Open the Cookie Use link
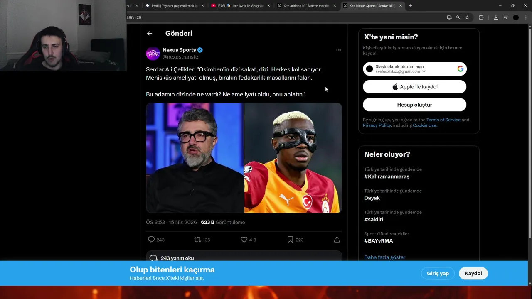The image size is (532, 299). [424, 125]
